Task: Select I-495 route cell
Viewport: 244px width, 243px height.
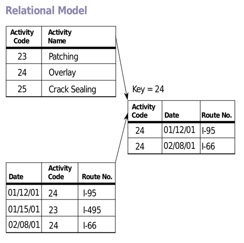Action: 92,210
